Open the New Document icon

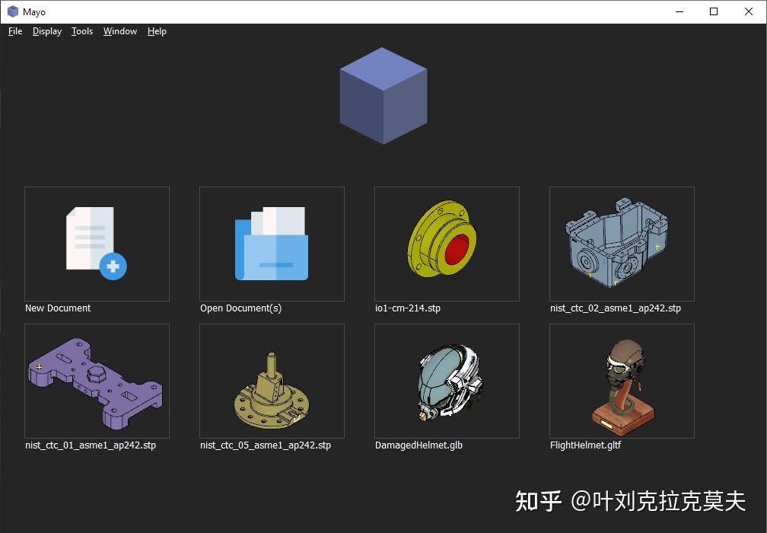(97, 244)
